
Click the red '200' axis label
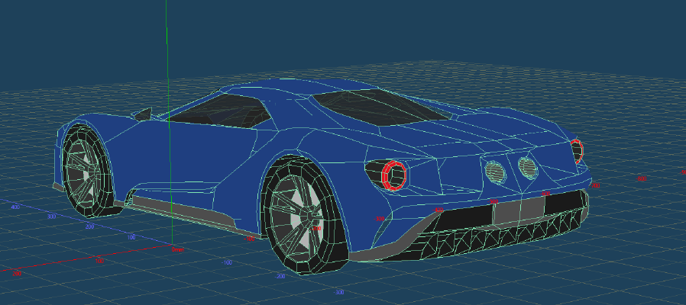(17, 274)
